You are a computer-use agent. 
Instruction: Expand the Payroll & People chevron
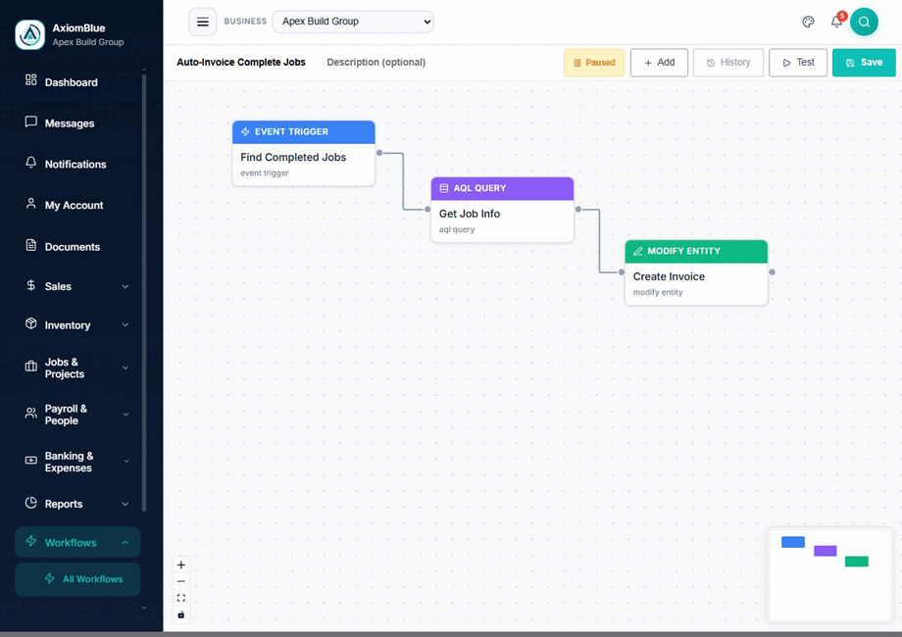[x=125, y=415]
